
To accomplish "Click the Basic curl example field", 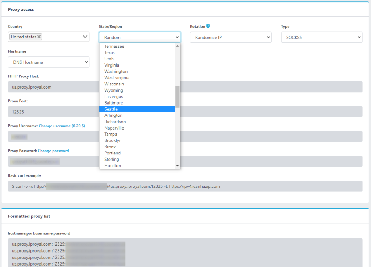I will pos(185,186).
